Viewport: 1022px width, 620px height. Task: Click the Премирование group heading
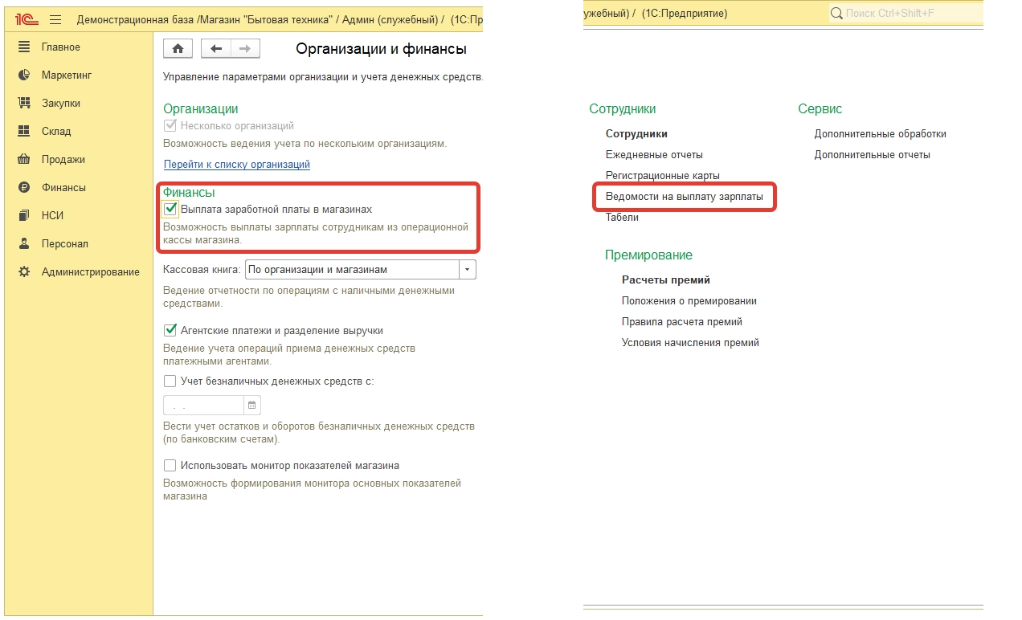[648, 255]
